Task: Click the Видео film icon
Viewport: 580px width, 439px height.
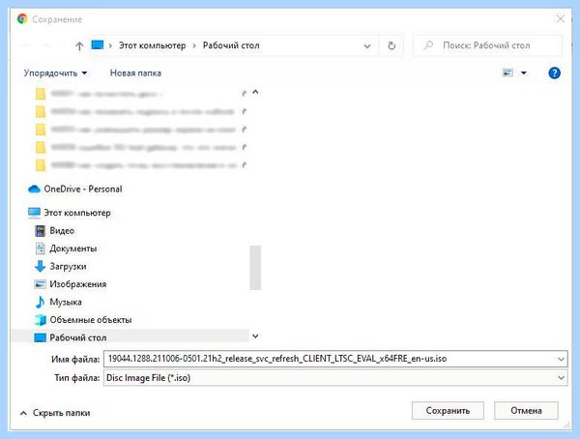Action: coord(40,230)
